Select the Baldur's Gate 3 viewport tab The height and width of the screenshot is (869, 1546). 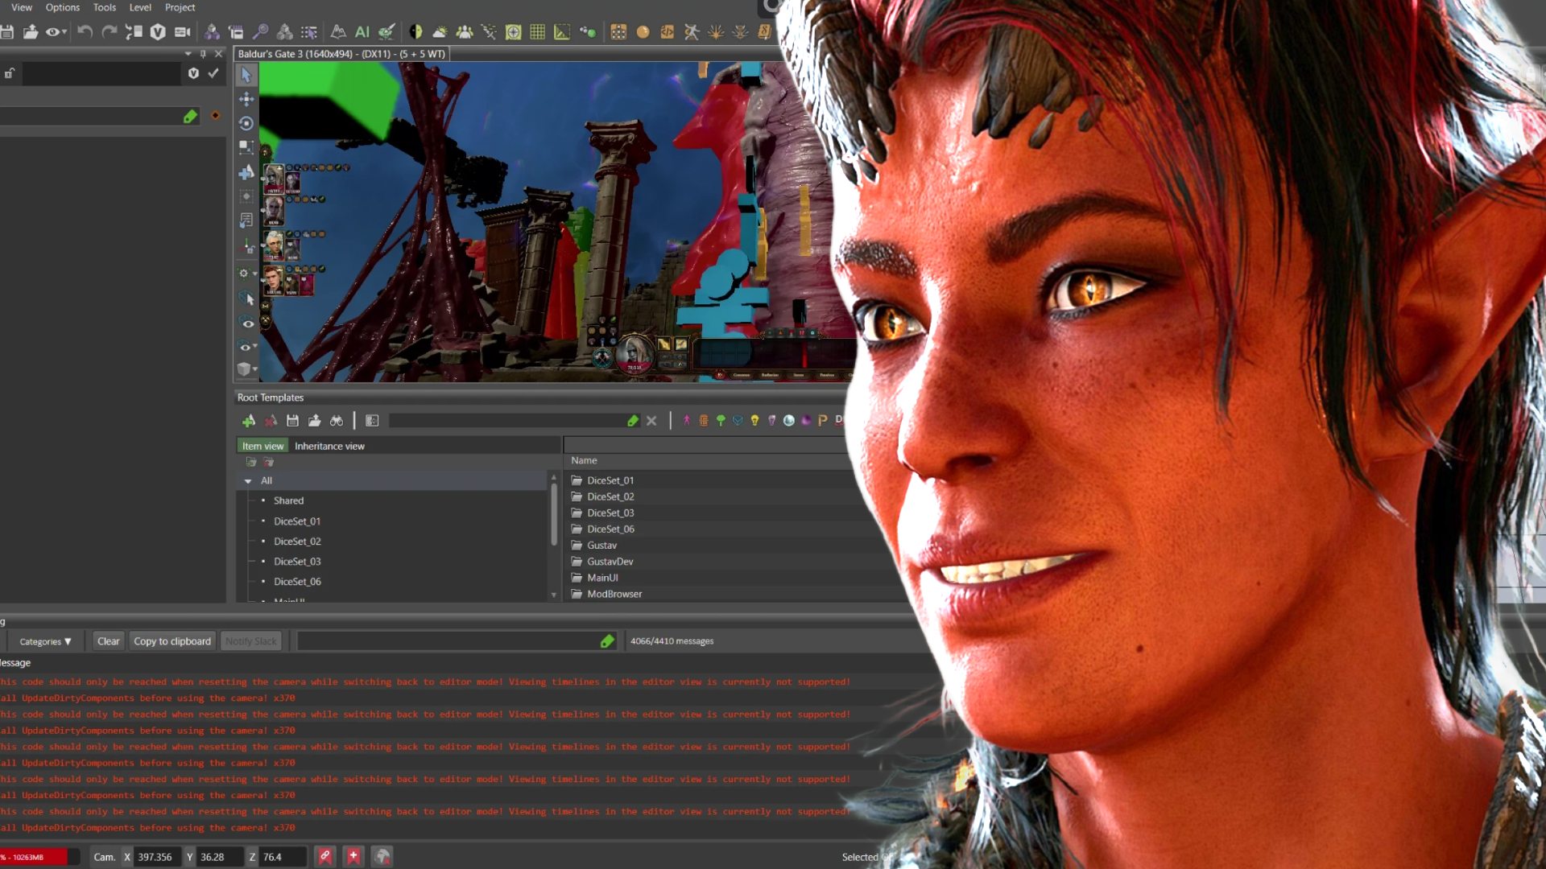point(341,54)
